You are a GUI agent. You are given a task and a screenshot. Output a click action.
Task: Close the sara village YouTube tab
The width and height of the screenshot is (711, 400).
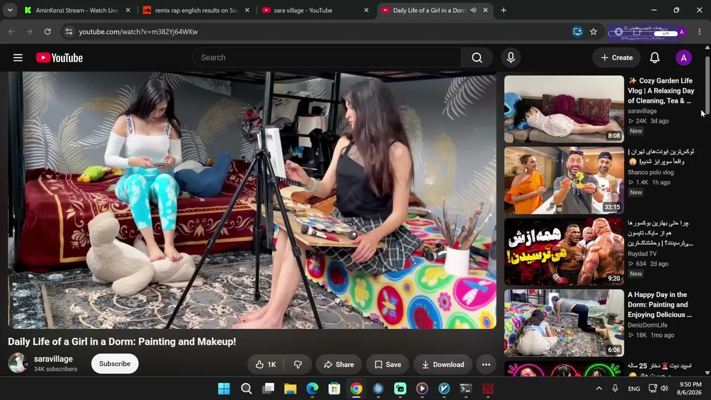click(366, 10)
